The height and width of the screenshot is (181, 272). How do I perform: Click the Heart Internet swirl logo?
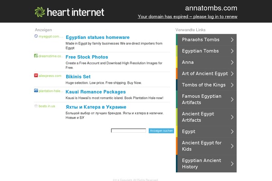pyautogui.click(x=40, y=12)
